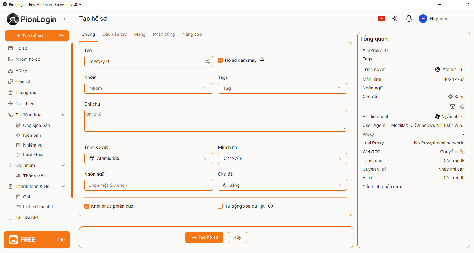Image resolution: width=474 pixels, height=253 pixels.
Task: Open Tiện ích extensions page
Action: click(23, 81)
